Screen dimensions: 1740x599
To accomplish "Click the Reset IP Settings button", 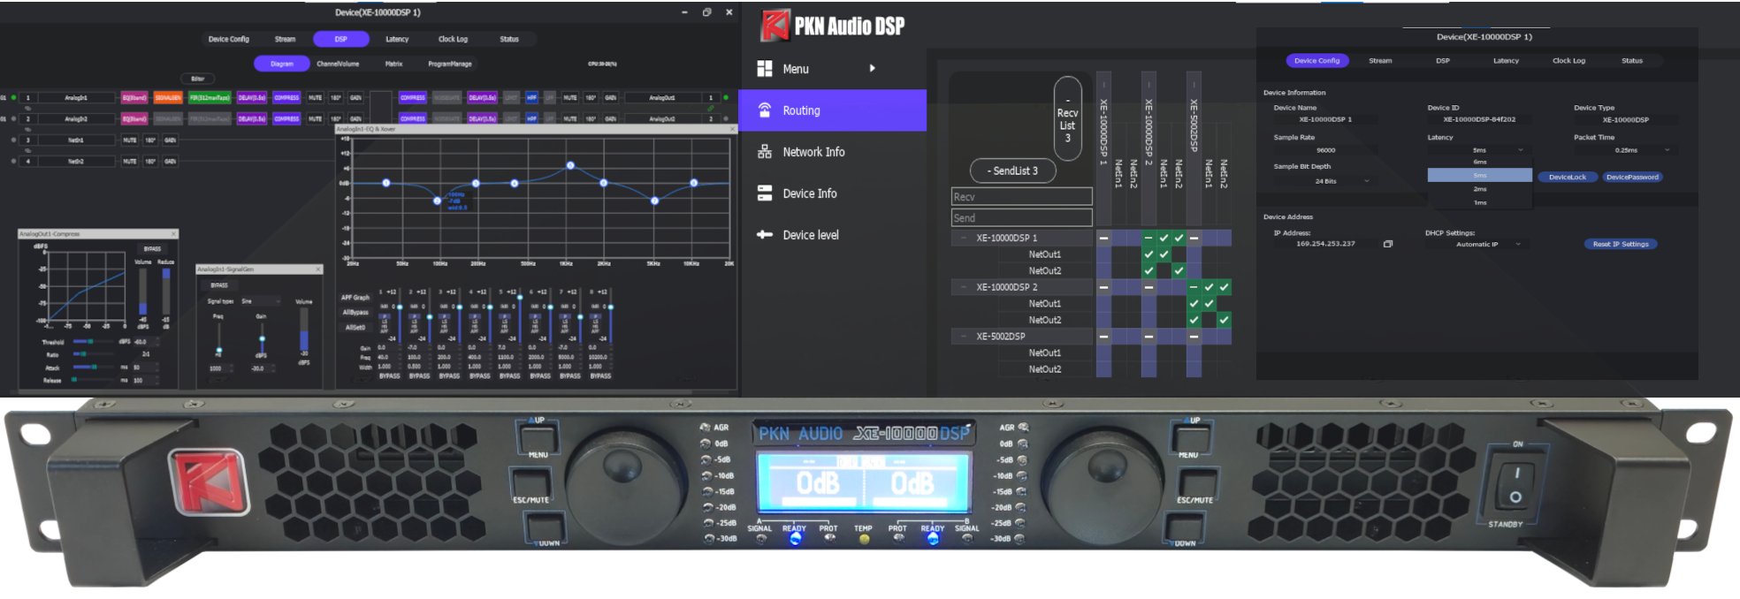I will (x=1621, y=244).
